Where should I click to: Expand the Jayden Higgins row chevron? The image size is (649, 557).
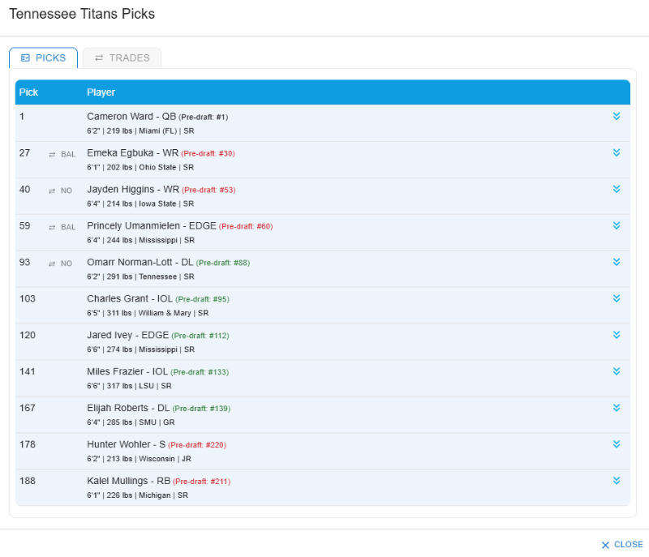(617, 189)
